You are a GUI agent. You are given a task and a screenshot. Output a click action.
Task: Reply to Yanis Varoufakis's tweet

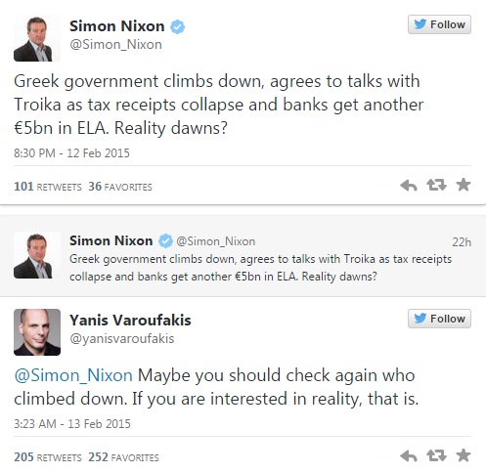(409, 455)
